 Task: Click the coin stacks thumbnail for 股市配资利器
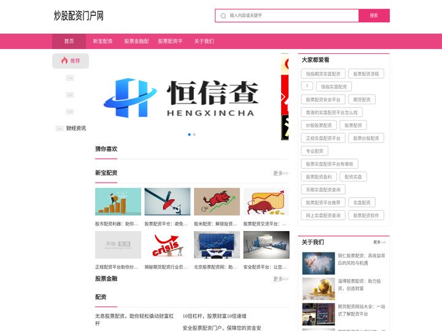point(118,202)
